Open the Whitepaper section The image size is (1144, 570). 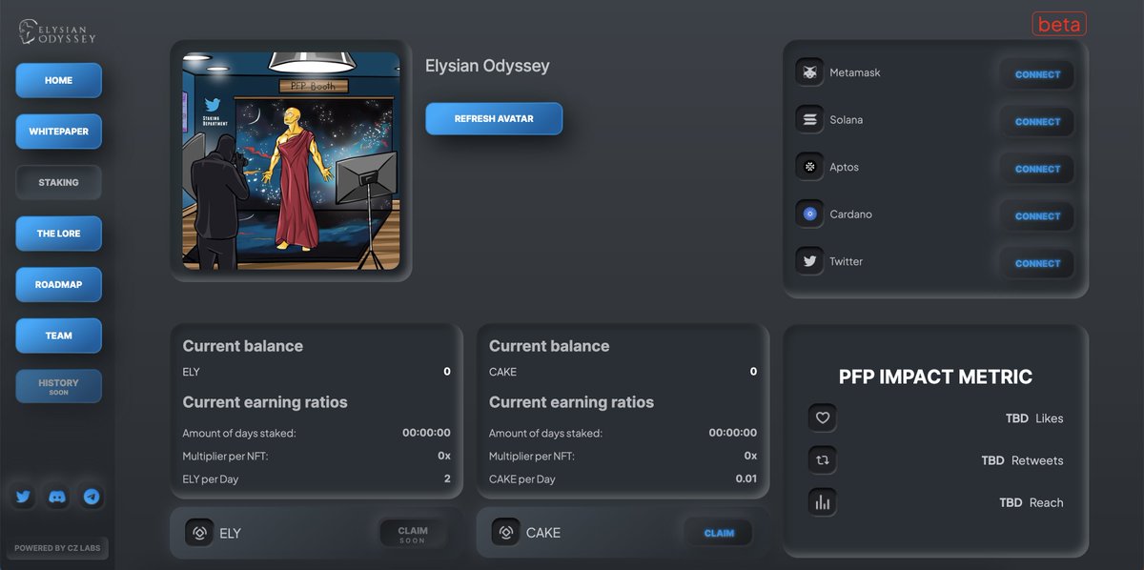(x=58, y=132)
